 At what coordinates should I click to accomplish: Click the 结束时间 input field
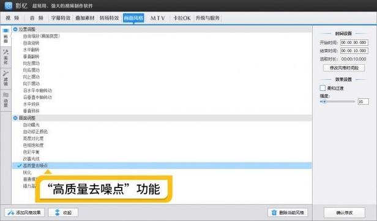pos(354,51)
